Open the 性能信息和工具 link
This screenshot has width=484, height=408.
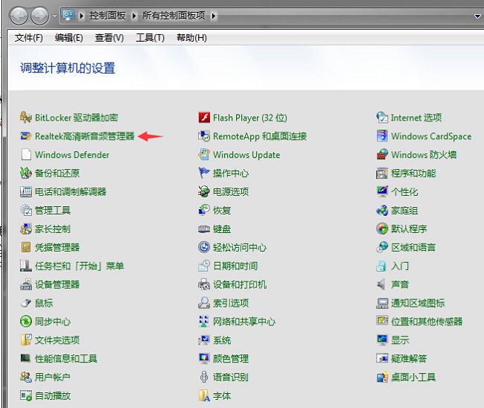click(66, 358)
